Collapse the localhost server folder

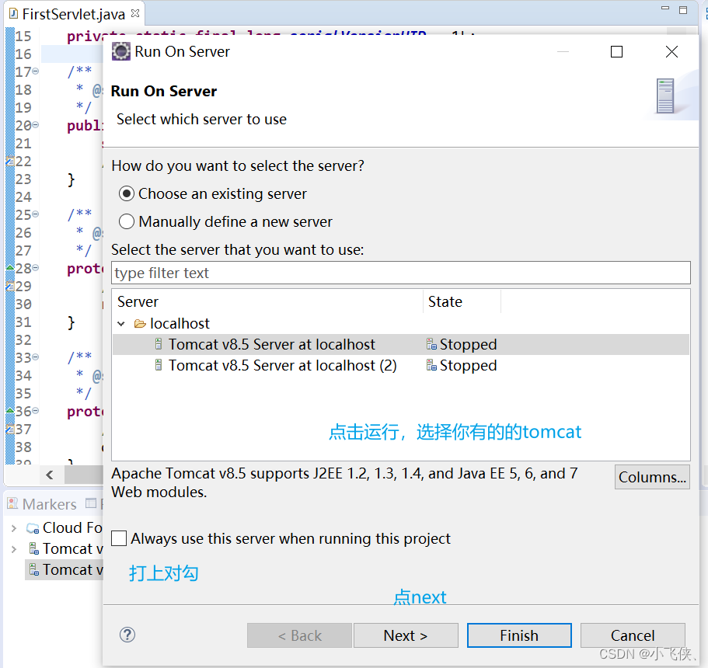pos(121,324)
